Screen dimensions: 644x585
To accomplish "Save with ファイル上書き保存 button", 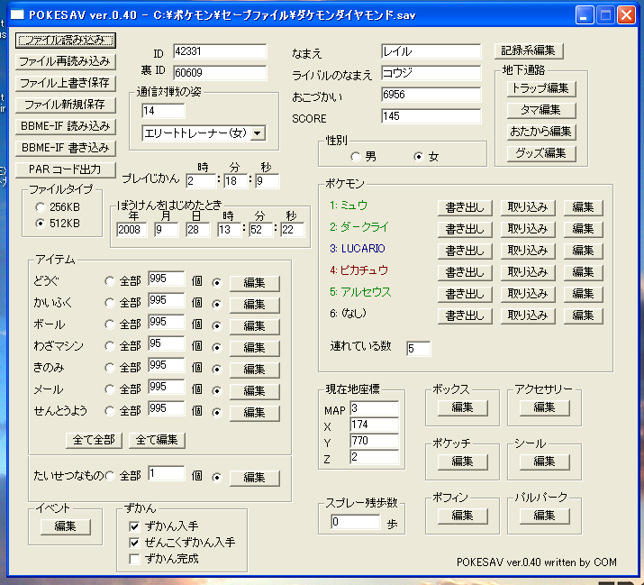I will [66, 83].
